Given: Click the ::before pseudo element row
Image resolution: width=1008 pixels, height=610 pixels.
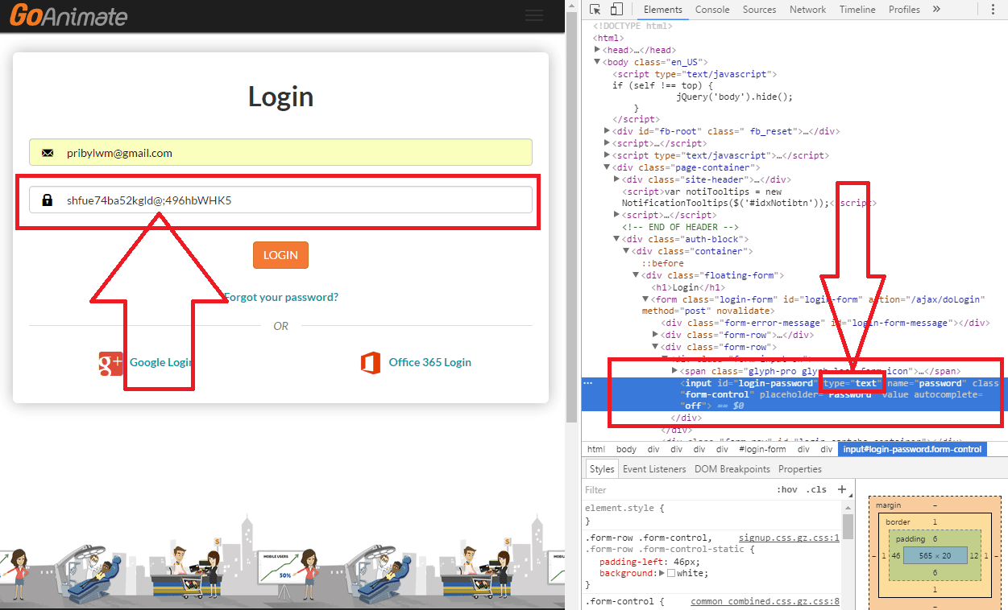Looking at the screenshot, I should tap(662, 263).
